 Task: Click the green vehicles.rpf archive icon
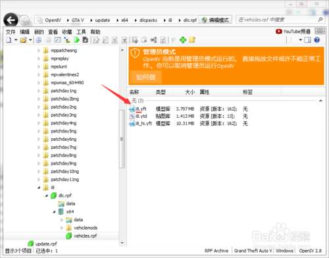pos(69,236)
